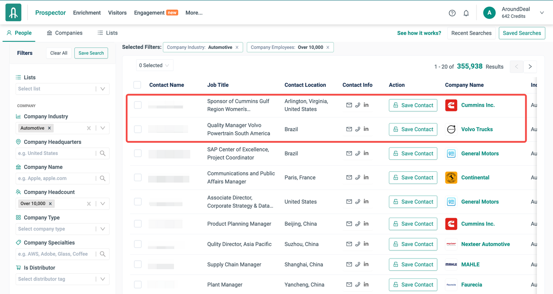Click email icon in Cummins Arlington row

coord(349,105)
